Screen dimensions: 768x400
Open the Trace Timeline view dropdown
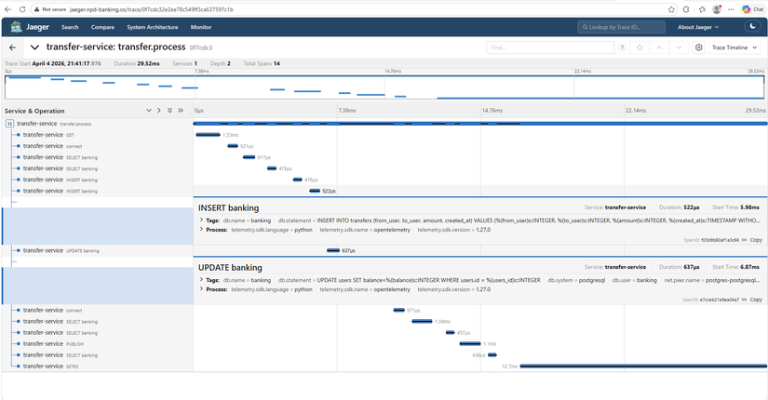tap(734, 47)
